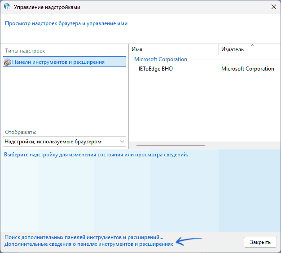Select the IEToEdge BHO add-on
The image size is (281, 253).
pyautogui.click(x=155, y=69)
